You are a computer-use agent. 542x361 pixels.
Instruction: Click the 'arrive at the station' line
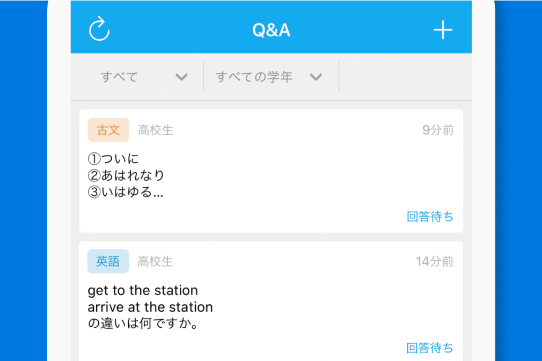pyautogui.click(x=150, y=307)
